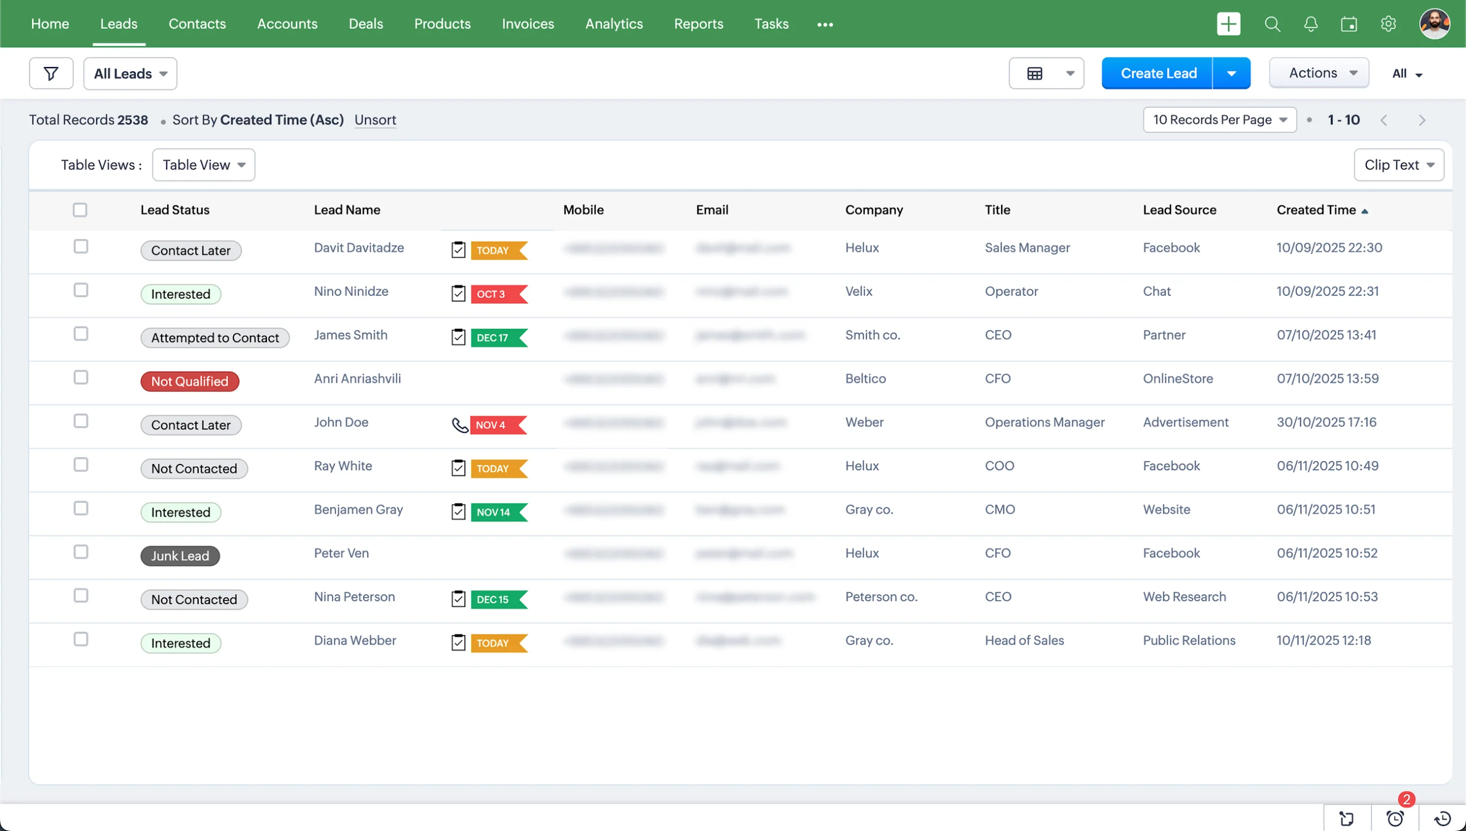Screen dimensions: 1466x831
Task: Select the Davit Davitadze row checkbox
Action: 81,247
